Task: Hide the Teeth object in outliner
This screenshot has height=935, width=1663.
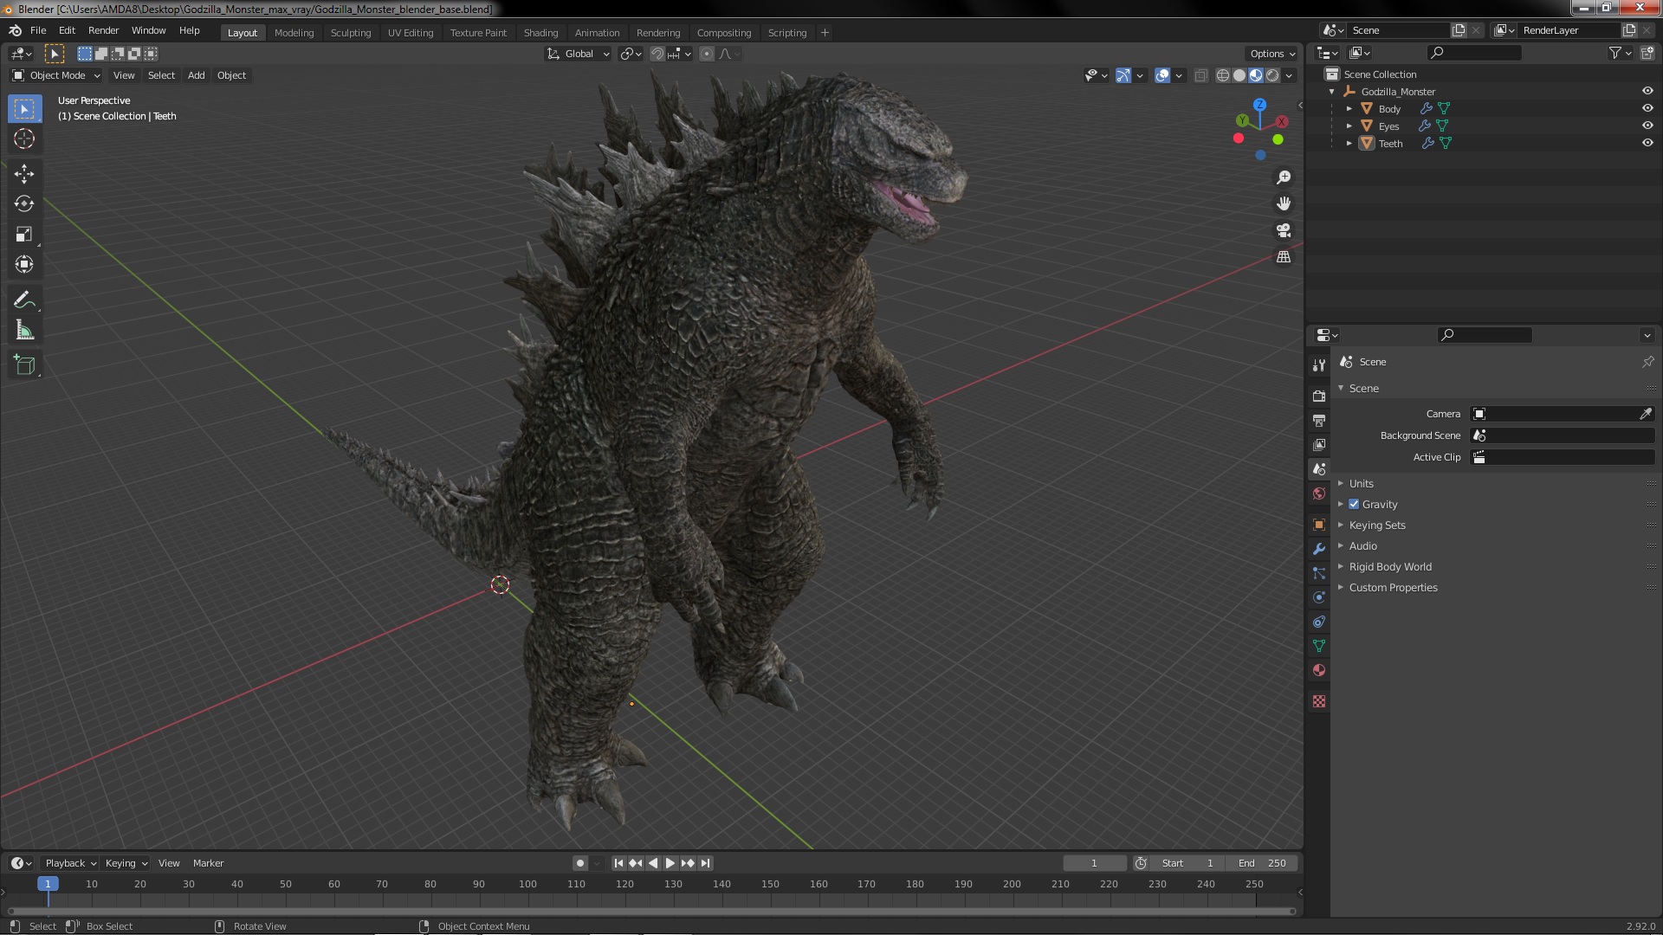Action: pyautogui.click(x=1647, y=143)
